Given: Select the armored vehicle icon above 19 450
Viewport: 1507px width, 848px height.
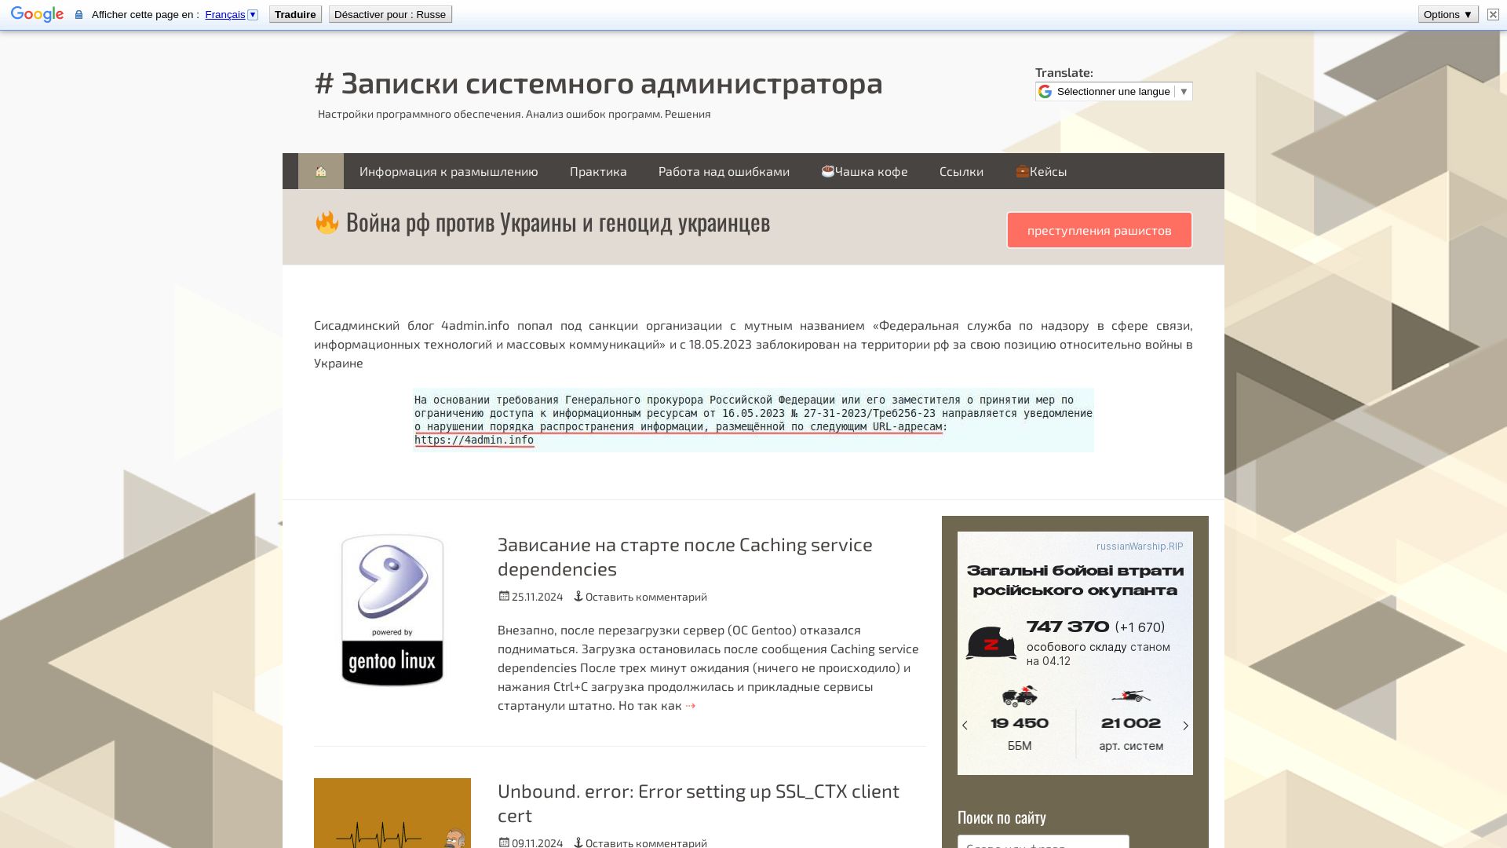Looking at the screenshot, I should coord(1018,697).
